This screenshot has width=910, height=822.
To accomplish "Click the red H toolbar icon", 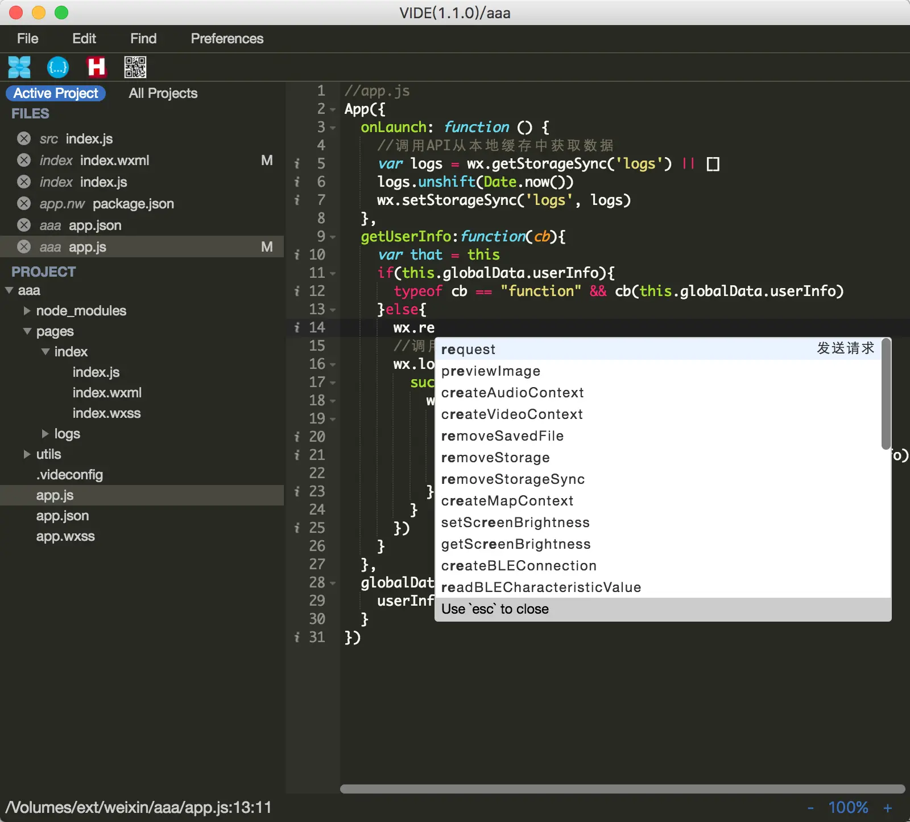I will pos(96,67).
